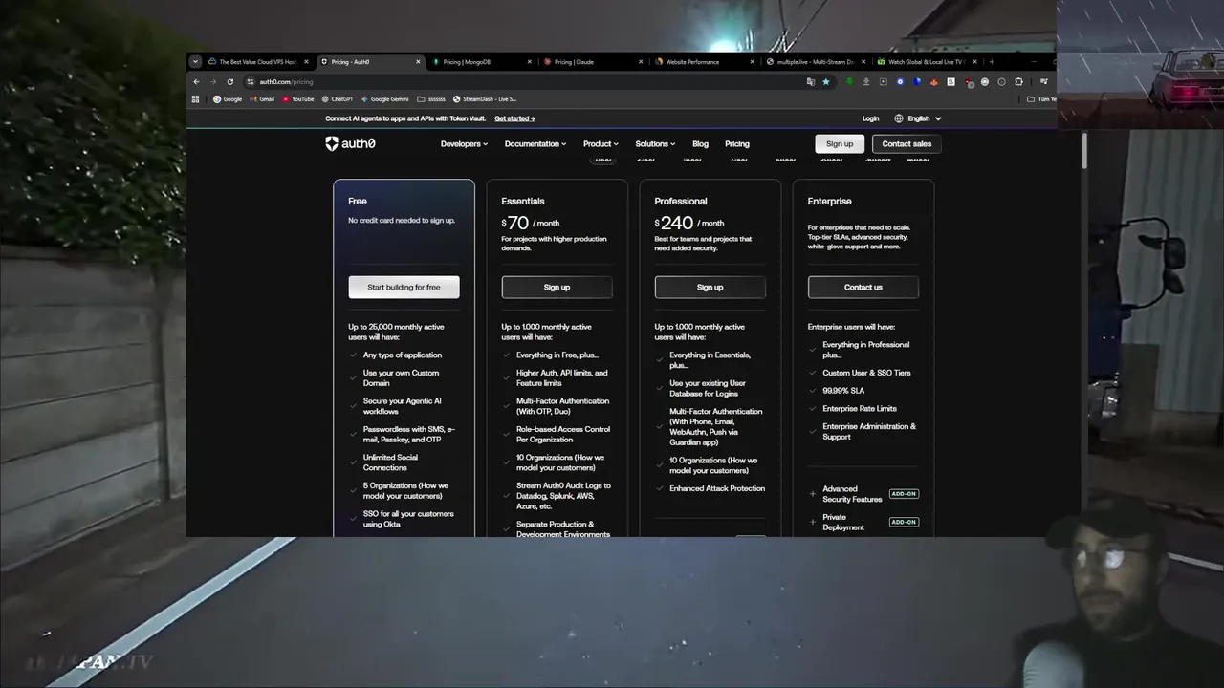Click the Get started banner link
The height and width of the screenshot is (688, 1224).
514,118
